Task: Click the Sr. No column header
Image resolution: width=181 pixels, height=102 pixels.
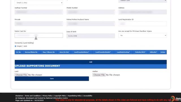Action: (x=18, y=52)
